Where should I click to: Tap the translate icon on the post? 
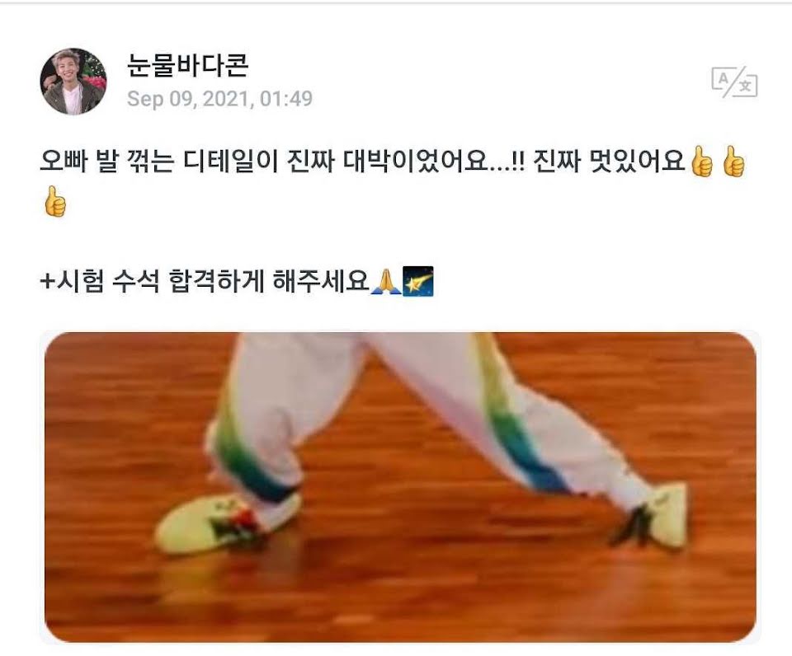pos(734,82)
